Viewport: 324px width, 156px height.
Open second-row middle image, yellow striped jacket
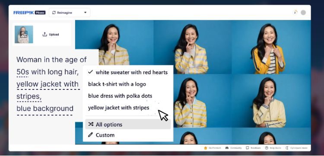click(203, 101)
